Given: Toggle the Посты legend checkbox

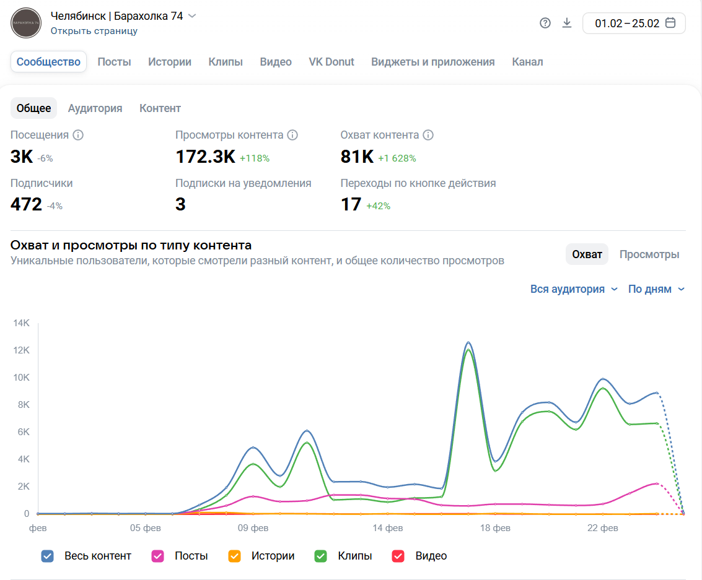Looking at the screenshot, I should click(x=158, y=556).
